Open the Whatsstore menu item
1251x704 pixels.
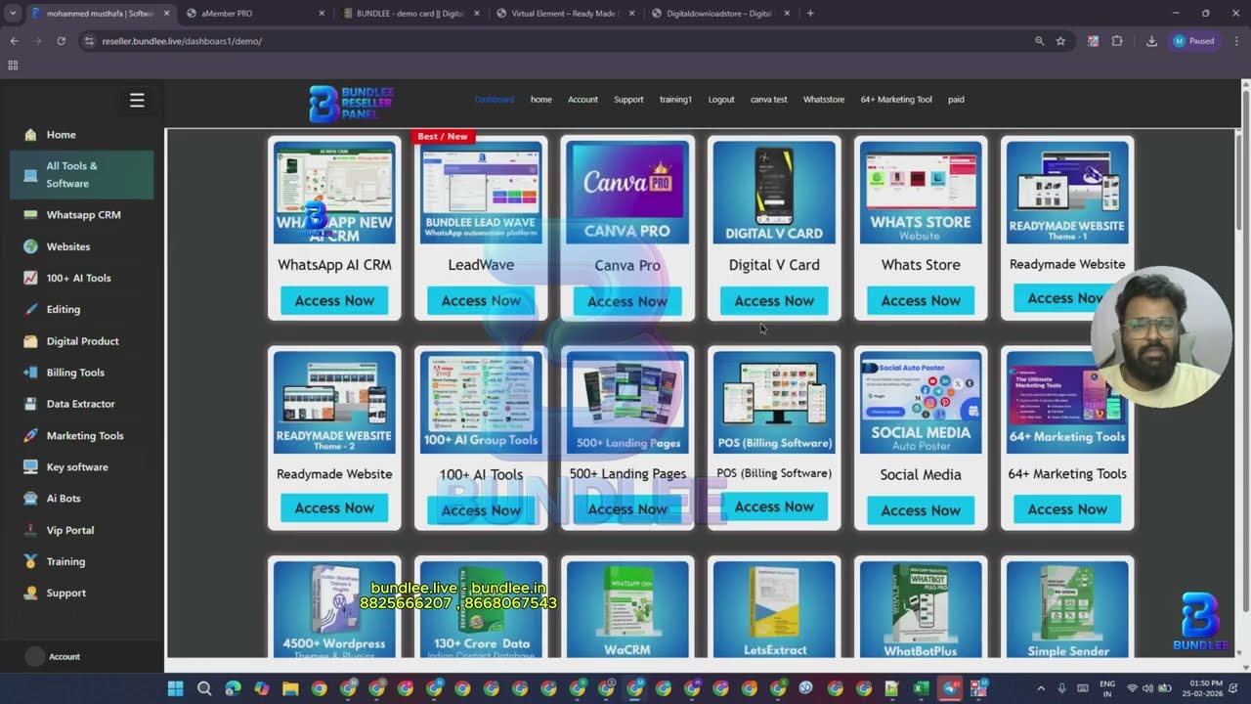824,100
